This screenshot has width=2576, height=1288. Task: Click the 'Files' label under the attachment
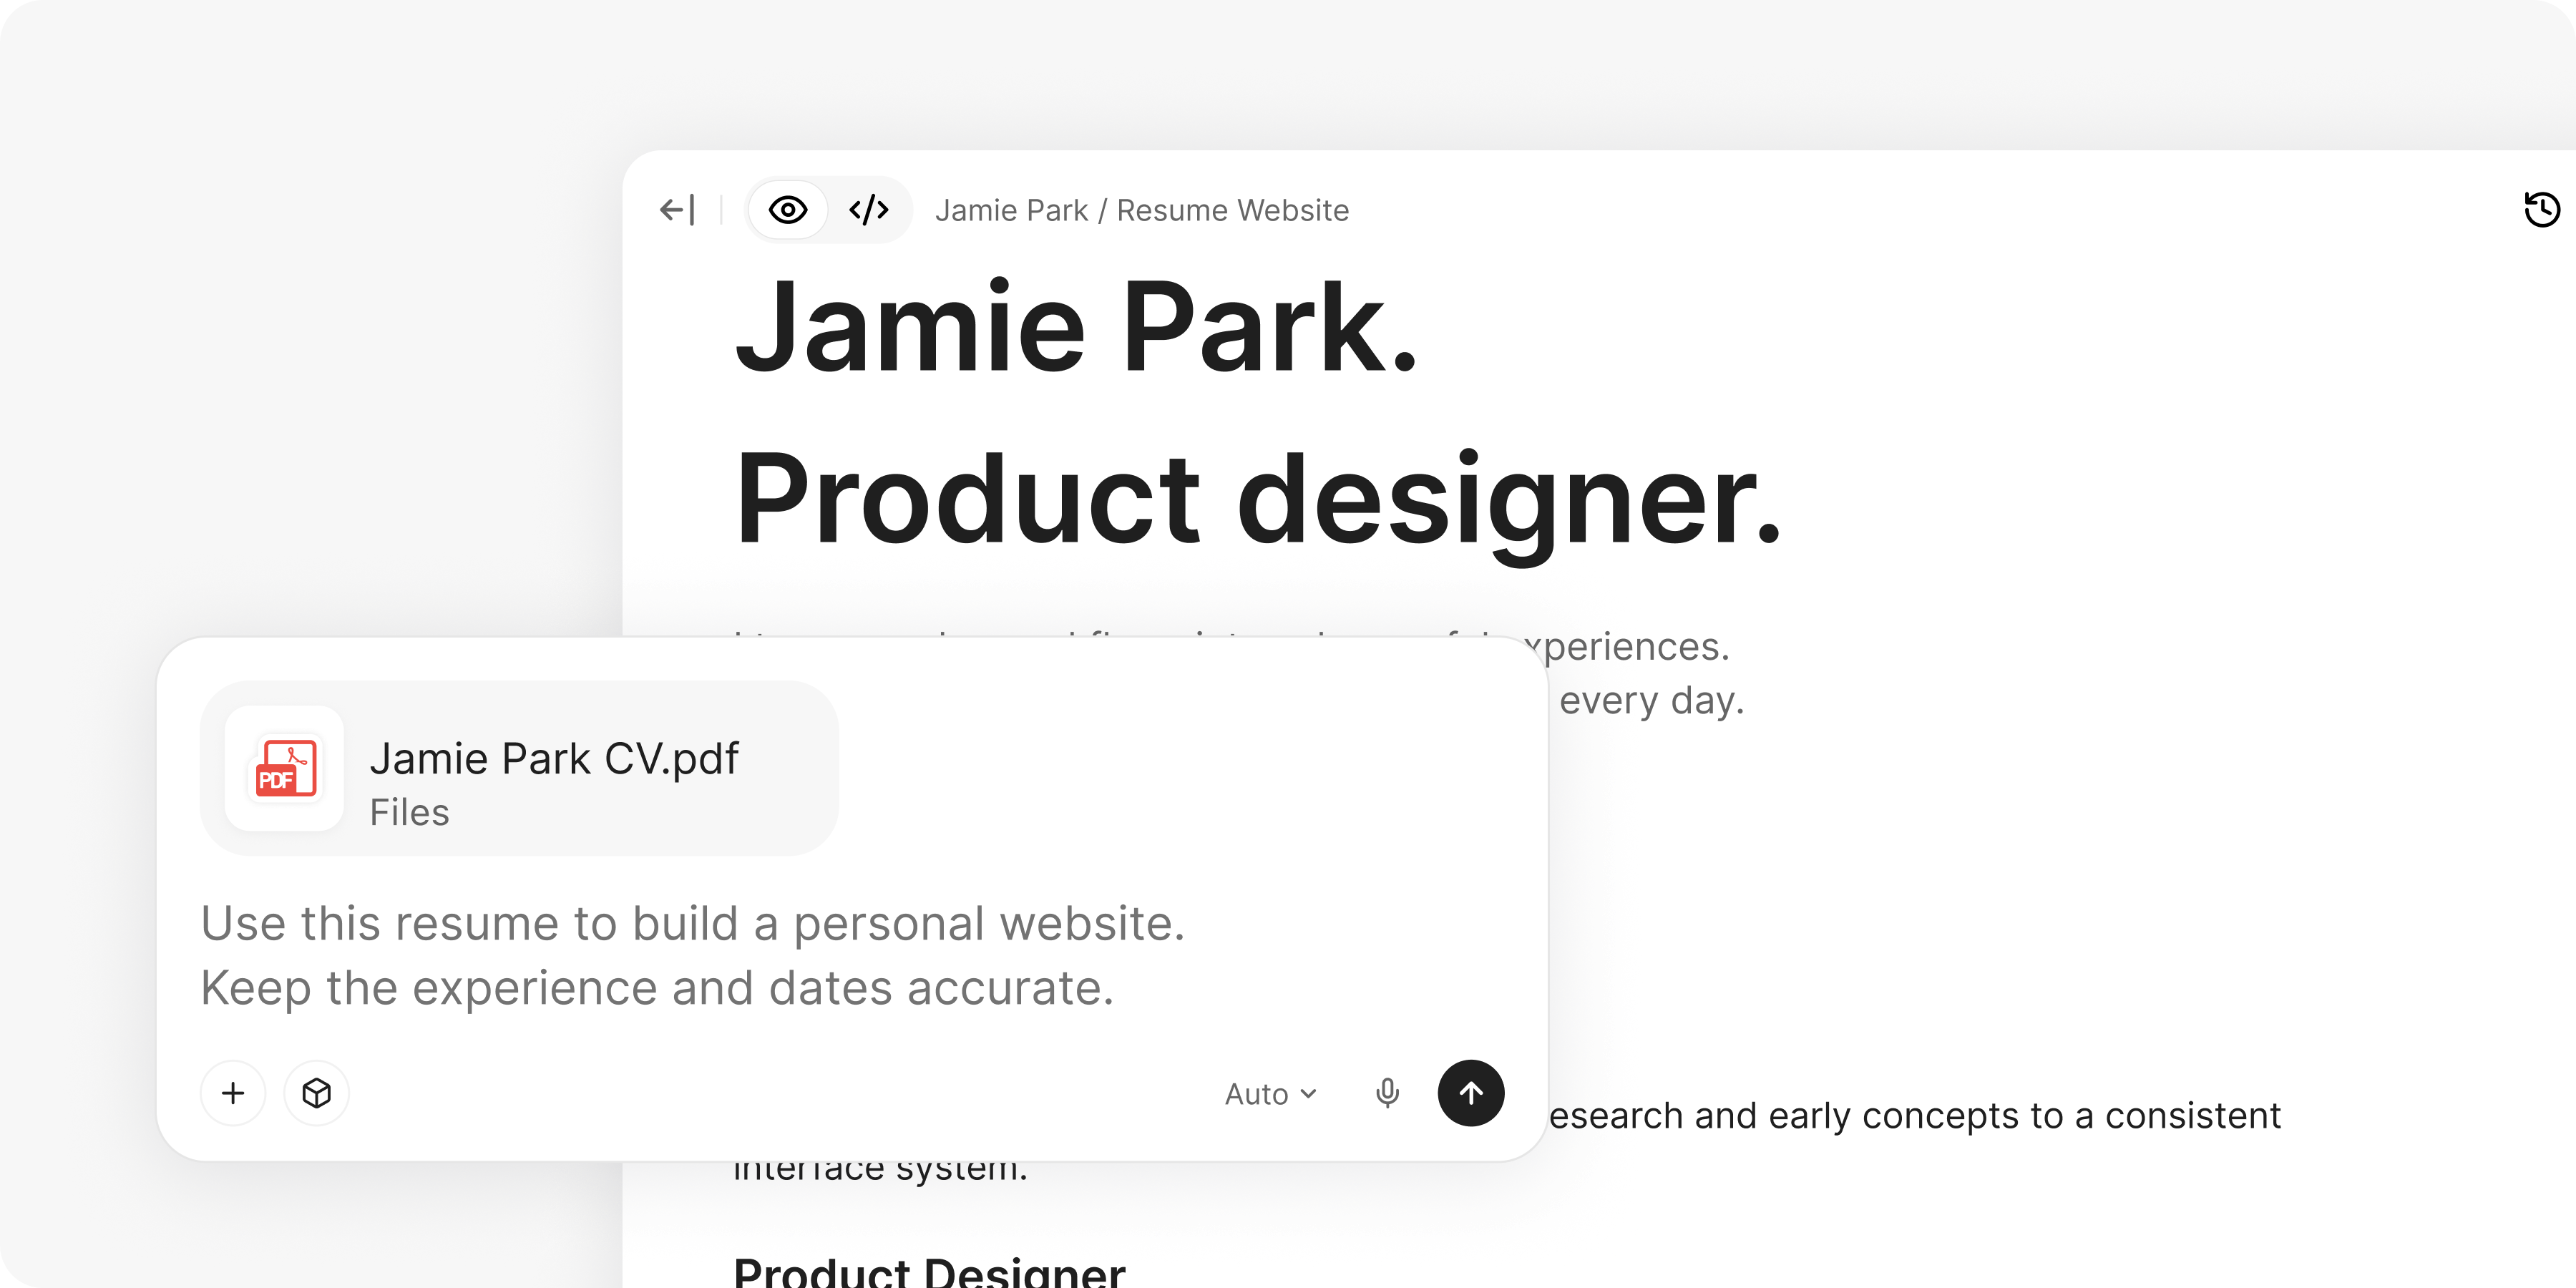pyautogui.click(x=410, y=812)
